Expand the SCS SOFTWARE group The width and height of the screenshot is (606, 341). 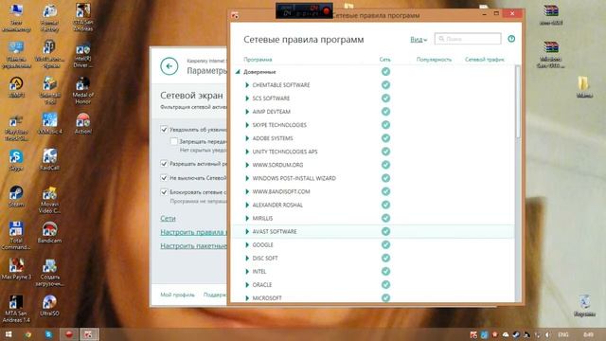click(x=247, y=99)
